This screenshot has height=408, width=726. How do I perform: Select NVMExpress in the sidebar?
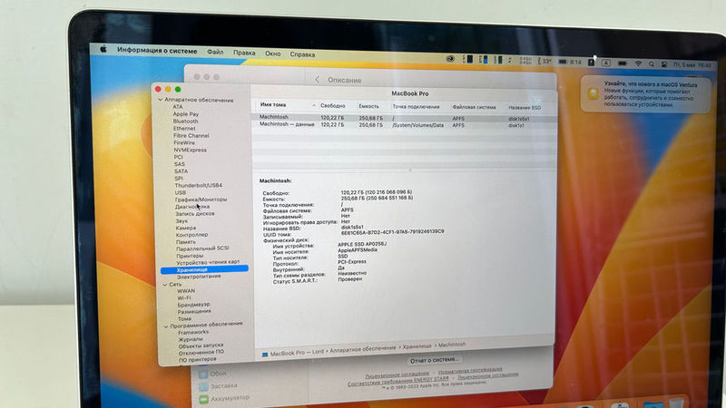point(191,150)
